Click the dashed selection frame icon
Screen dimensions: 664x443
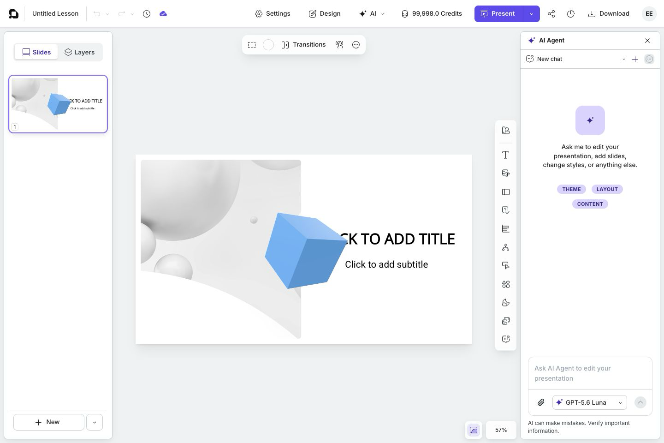click(x=252, y=45)
